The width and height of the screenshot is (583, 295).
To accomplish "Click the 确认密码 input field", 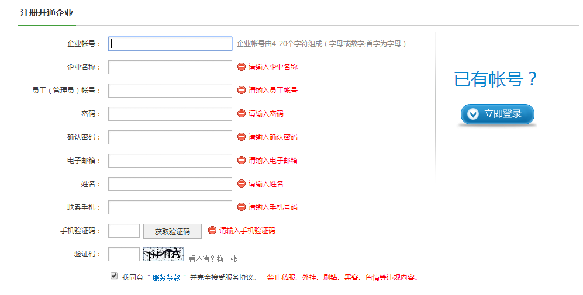I will tap(170, 137).
